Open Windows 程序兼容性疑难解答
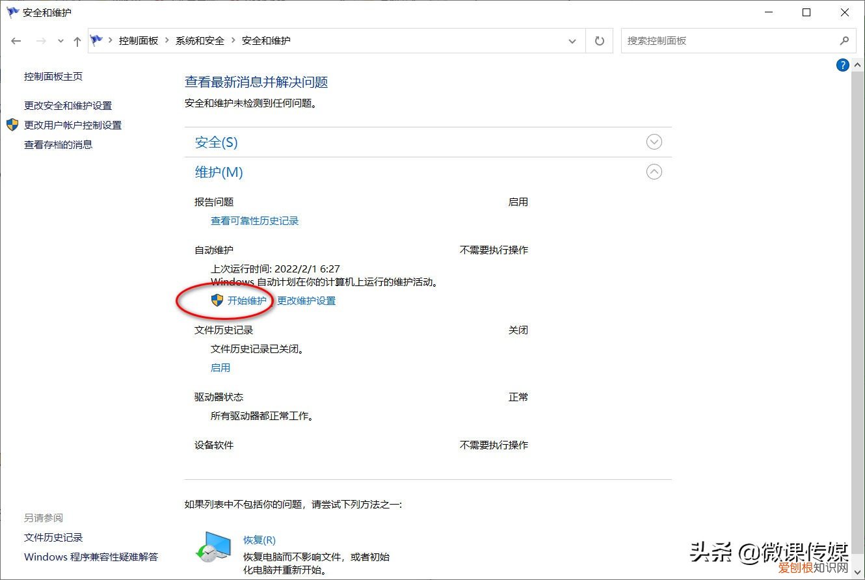The width and height of the screenshot is (865, 580). (90, 557)
